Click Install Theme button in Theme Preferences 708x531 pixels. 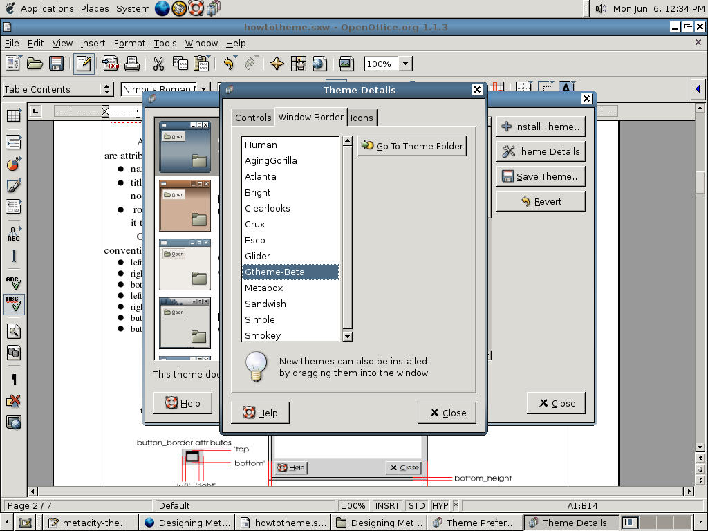541,127
